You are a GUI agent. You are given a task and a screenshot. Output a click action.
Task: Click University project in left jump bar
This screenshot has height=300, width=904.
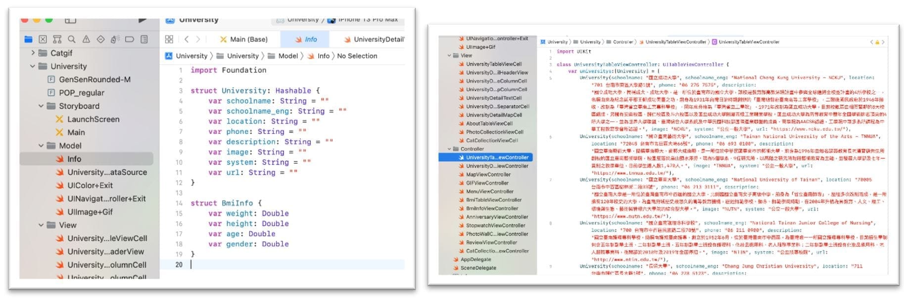click(186, 56)
